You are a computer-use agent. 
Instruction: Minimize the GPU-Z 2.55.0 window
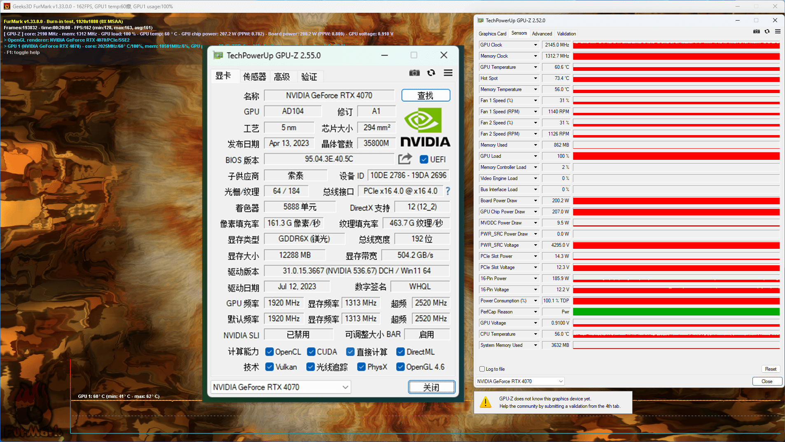[x=385, y=55]
